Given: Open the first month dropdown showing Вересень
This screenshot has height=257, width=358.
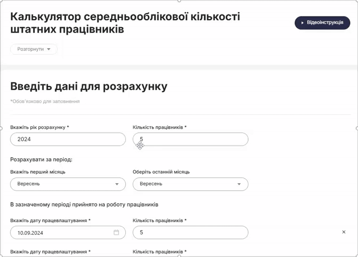Looking at the screenshot, I should click(63, 184).
